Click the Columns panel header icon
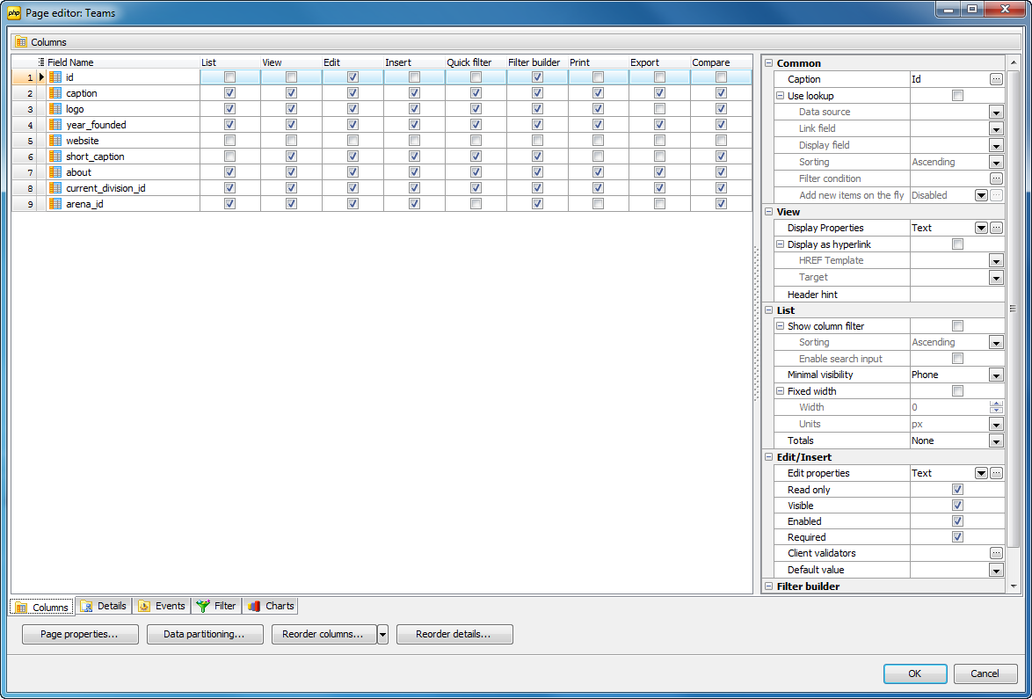 click(19, 41)
